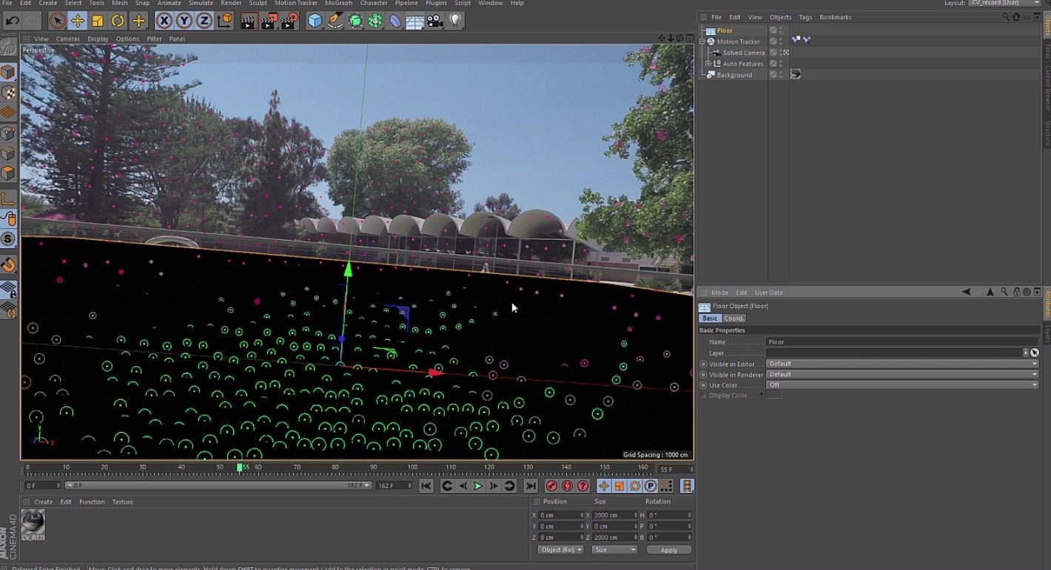Click the play forward button
This screenshot has width=1051, height=570.
(478, 486)
